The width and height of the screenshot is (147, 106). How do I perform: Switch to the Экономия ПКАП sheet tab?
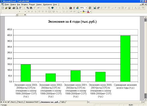click(32, 102)
